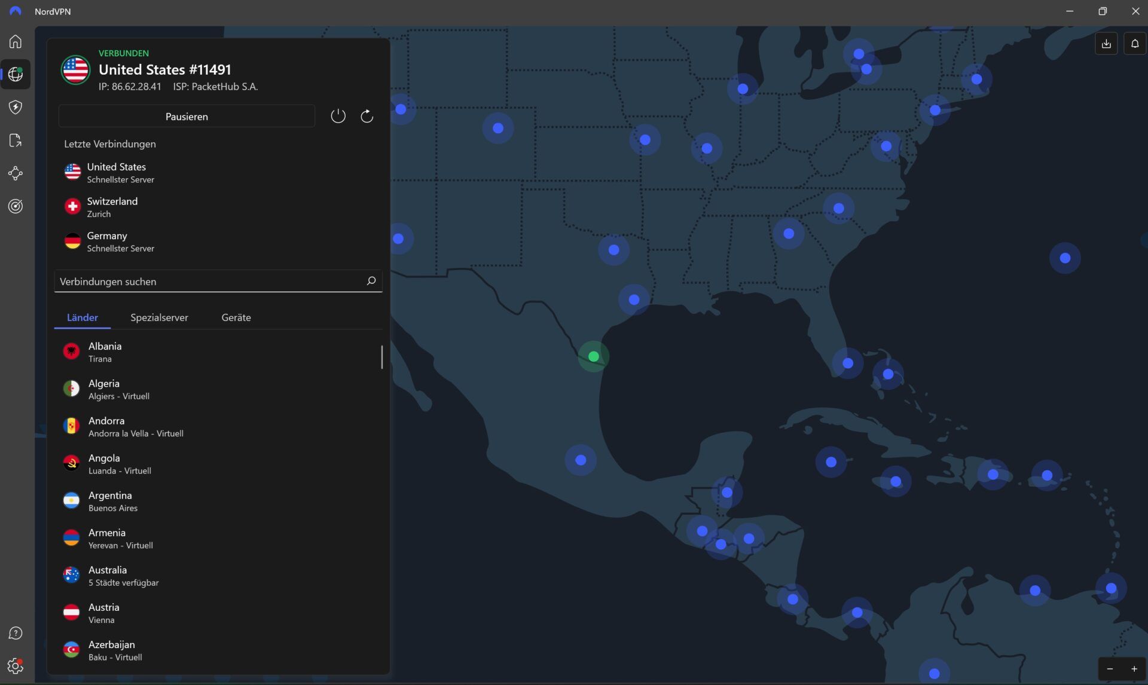Click the country list scrollbar
This screenshot has width=1148, height=685.
coord(381,357)
